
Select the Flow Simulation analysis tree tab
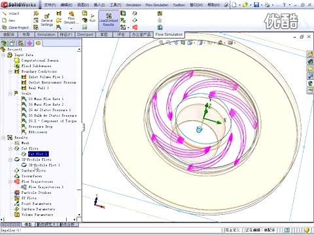click(39, 43)
